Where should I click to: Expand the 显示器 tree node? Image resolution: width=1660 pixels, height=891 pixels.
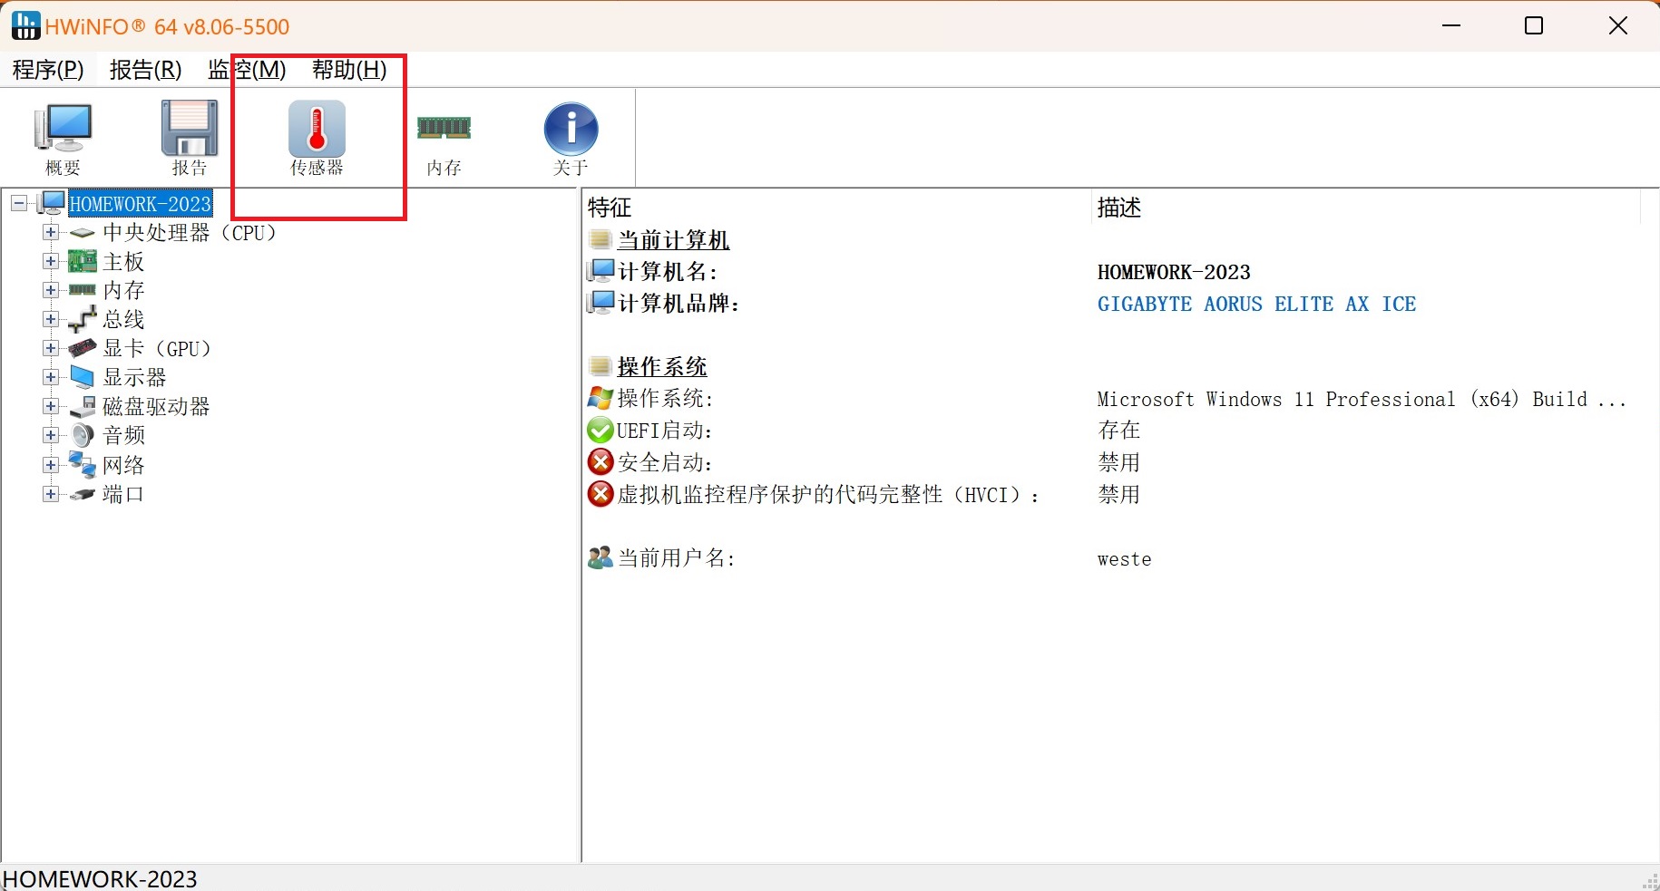[51, 377]
